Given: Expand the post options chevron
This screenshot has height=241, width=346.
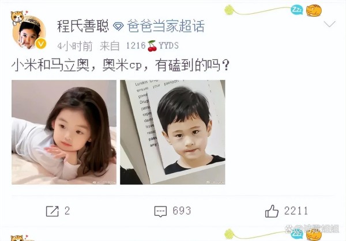Looking at the screenshot, I should pyautogui.click(x=329, y=24).
